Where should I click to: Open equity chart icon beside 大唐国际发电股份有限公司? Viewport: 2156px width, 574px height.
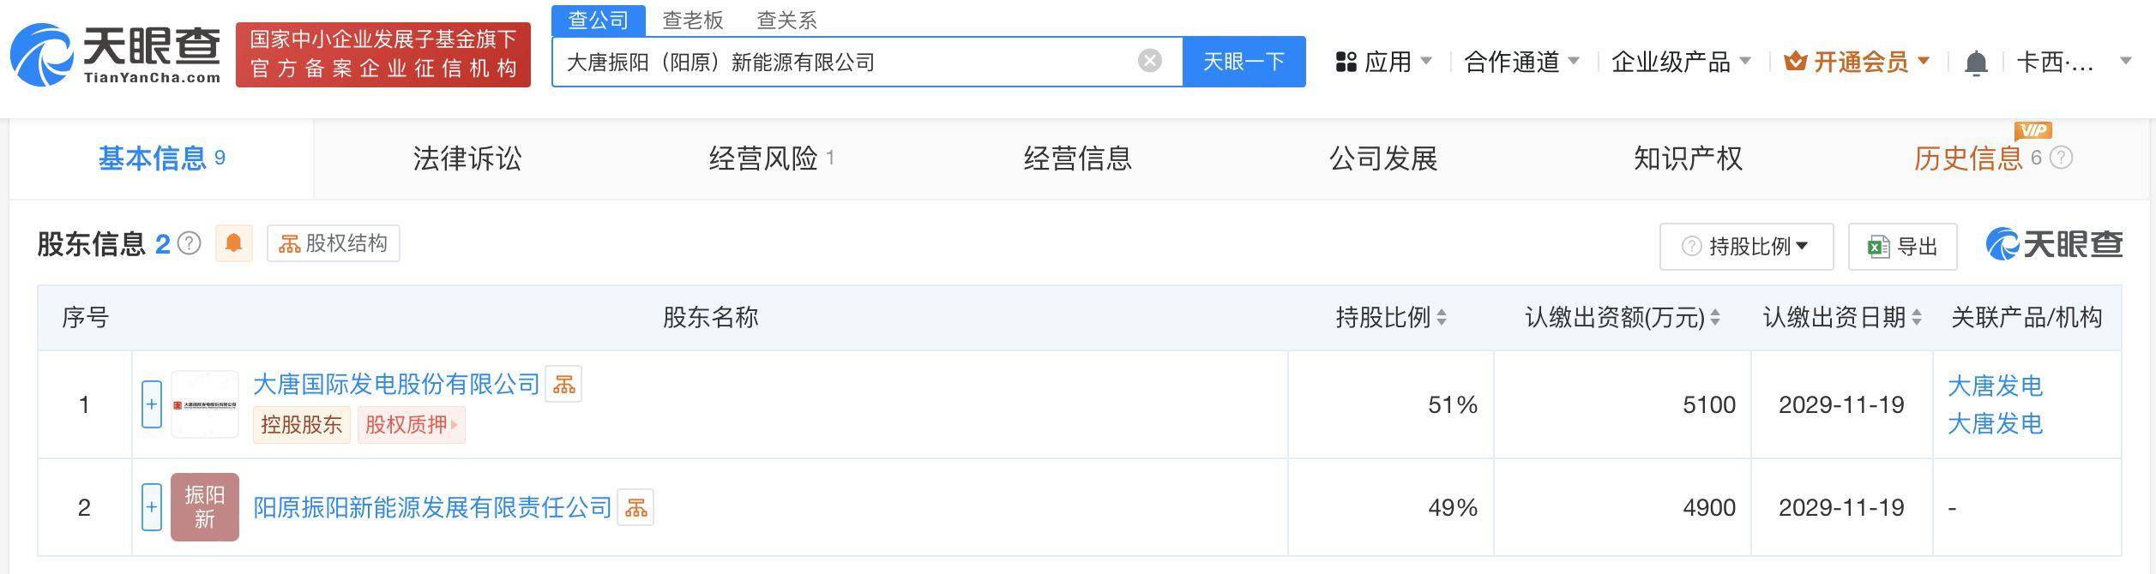pyautogui.click(x=563, y=384)
